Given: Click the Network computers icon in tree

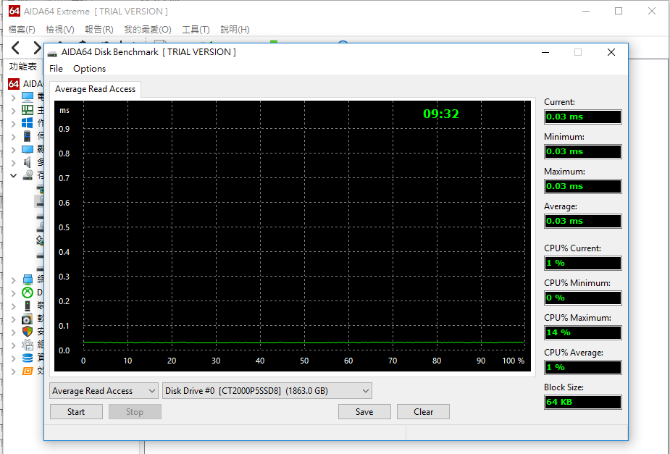Looking at the screenshot, I should click(28, 279).
